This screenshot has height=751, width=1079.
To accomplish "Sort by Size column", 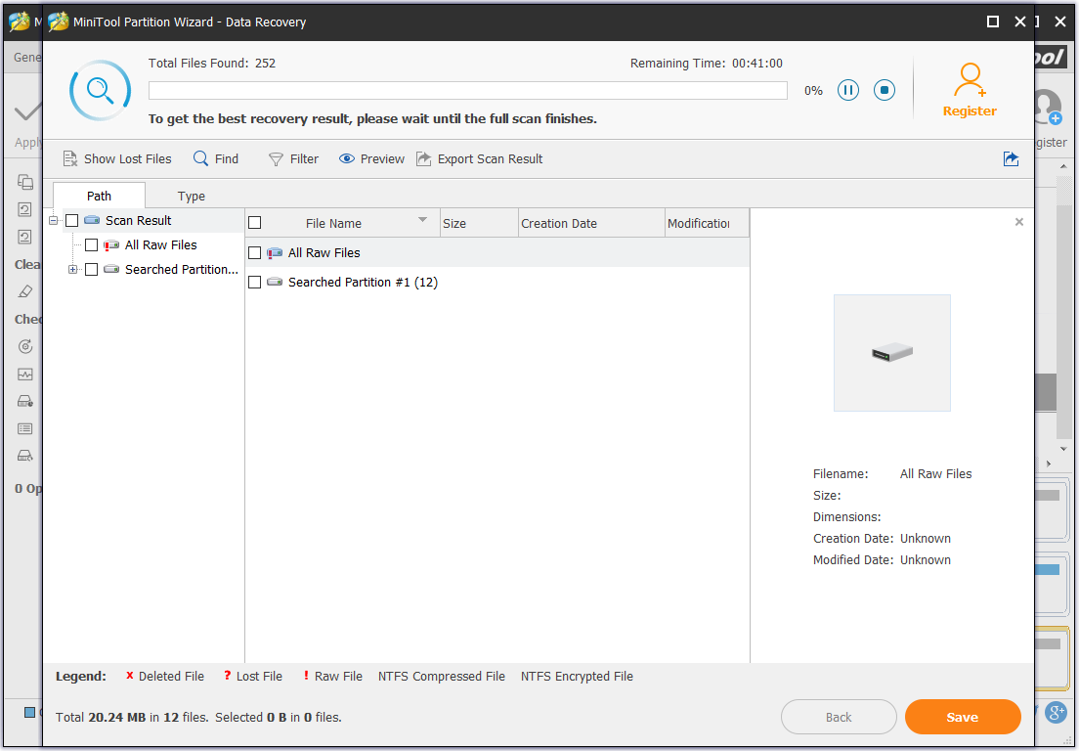I will pyautogui.click(x=479, y=223).
